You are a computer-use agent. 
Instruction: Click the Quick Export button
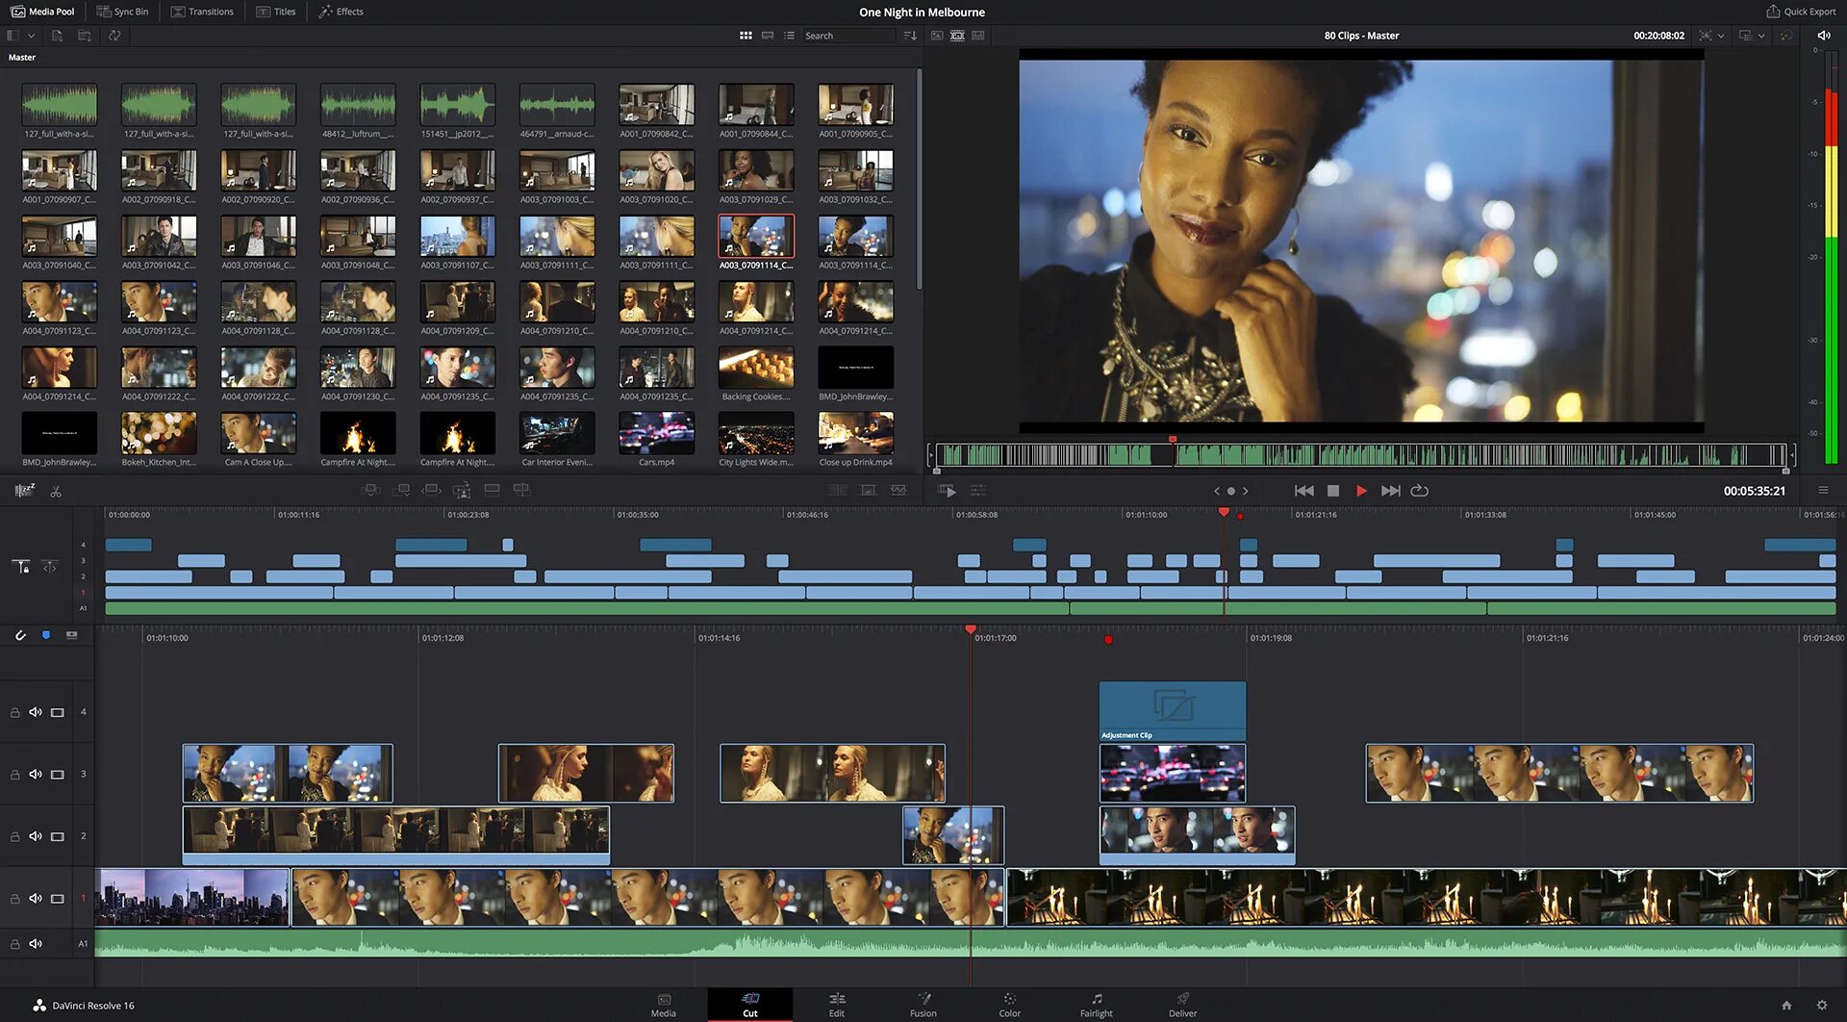click(x=1801, y=12)
